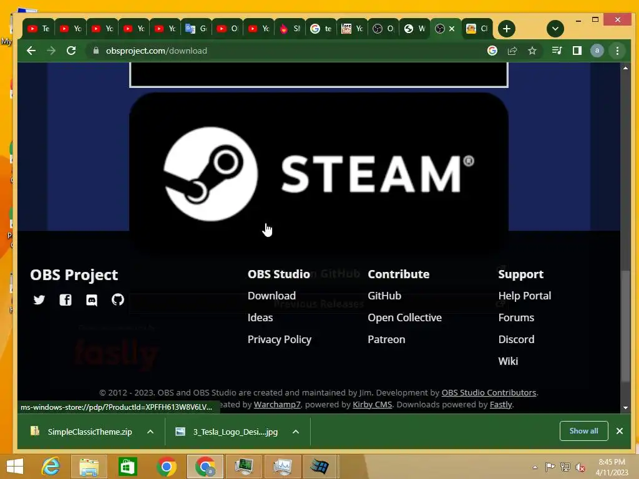This screenshot has height=479, width=639.
Task: Open OBS Studio Contributors link
Action: pyautogui.click(x=489, y=393)
